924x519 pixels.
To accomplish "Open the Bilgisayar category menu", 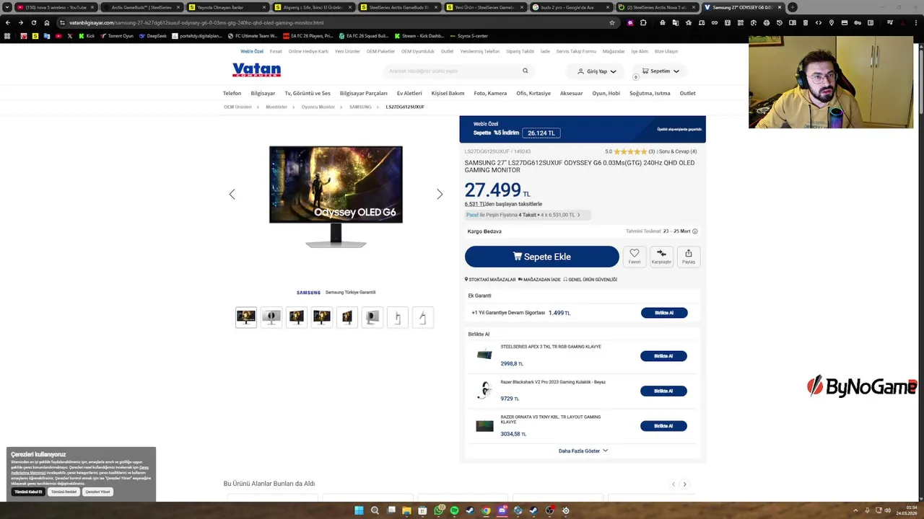I will (263, 93).
